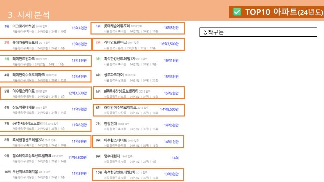The image size is (324, 182).
Task: Click the green checkmark icon beside TOP10 아파트
Action: [x=237, y=12]
